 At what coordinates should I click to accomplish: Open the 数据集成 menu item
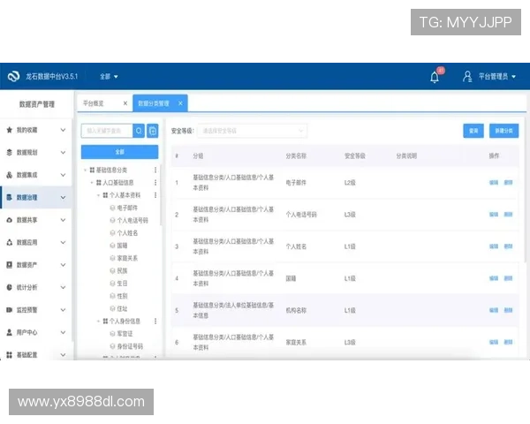pos(35,175)
